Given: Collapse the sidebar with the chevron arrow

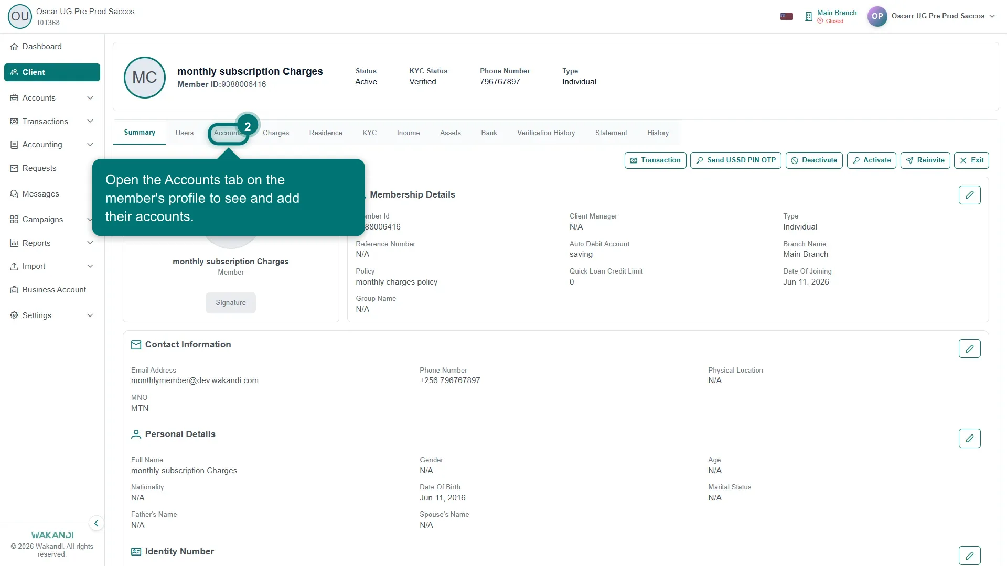Looking at the screenshot, I should pos(96,523).
